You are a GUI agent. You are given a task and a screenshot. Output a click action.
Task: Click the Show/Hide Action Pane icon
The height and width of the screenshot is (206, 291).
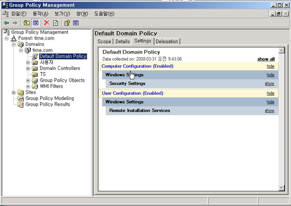pos(76,23)
